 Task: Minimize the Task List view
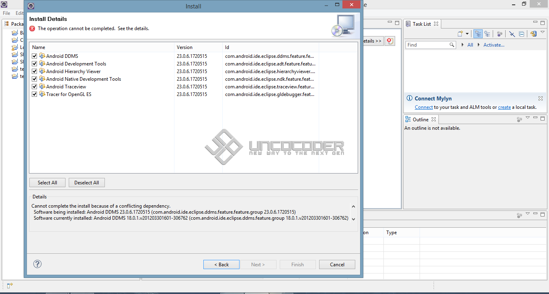[535, 22]
